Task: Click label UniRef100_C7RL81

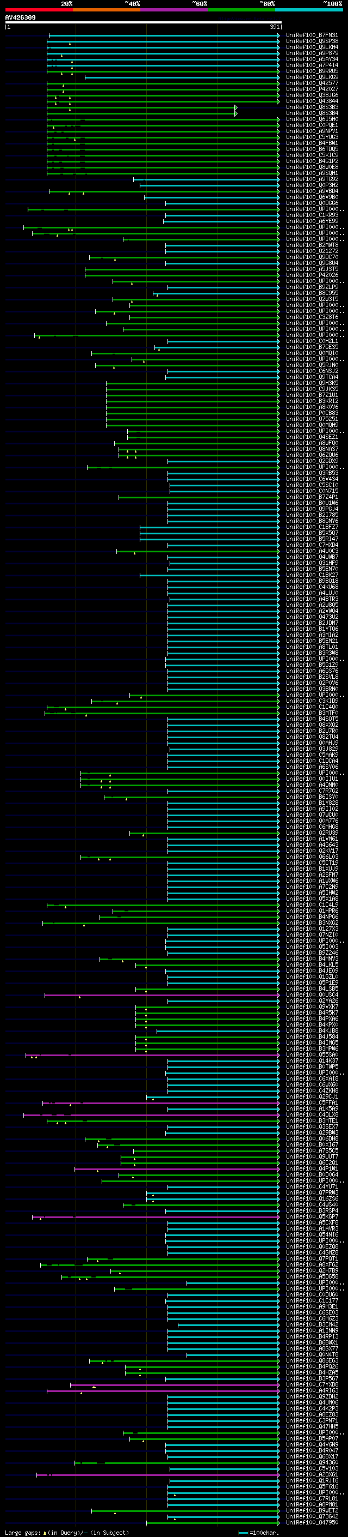Action: [x=312, y=1498]
